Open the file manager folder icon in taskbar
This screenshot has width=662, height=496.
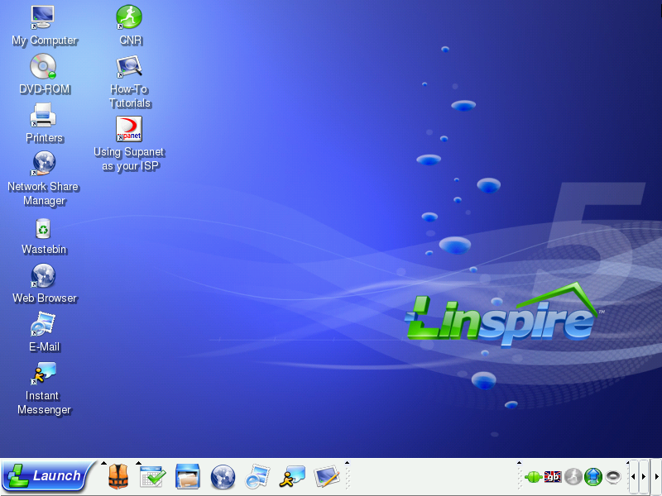(x=188, y=477)
